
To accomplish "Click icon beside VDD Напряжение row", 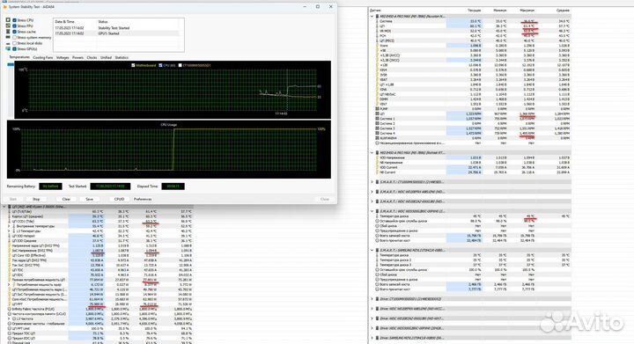I will click(377, 157).
